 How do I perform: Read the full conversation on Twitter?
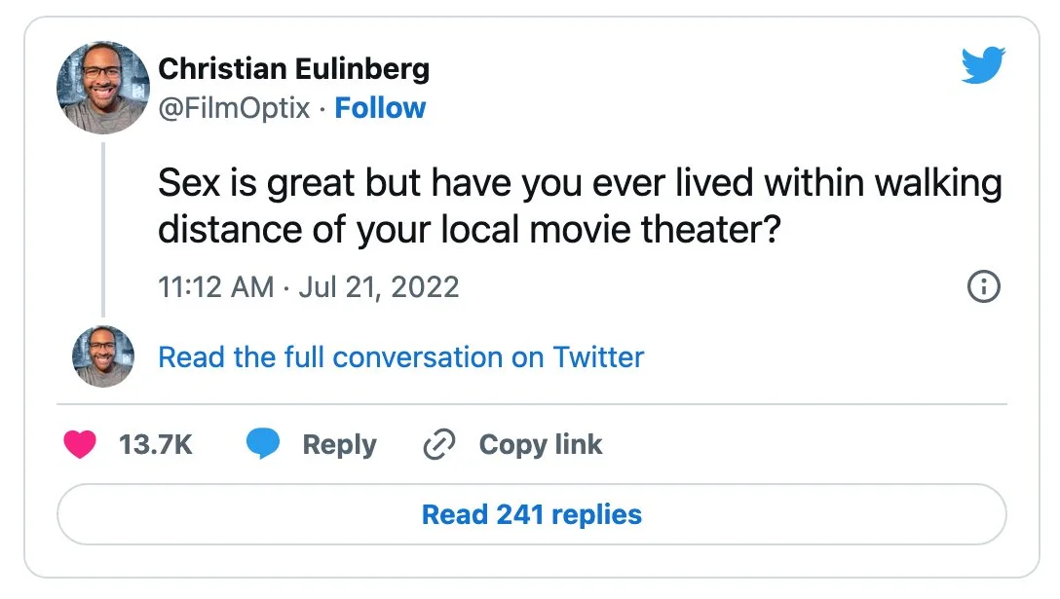(400, 357)
